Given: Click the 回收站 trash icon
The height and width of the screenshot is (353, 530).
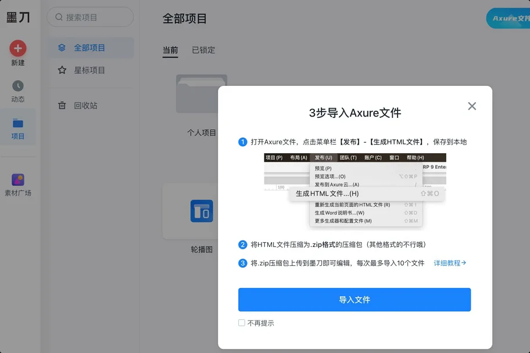Looking at the screenshot, I should (x=62, y=106).
